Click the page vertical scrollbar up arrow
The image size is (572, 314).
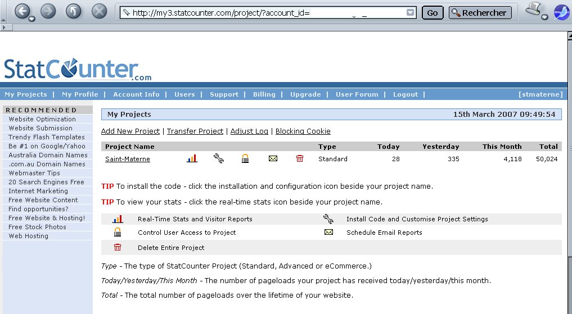[x=570, y=36]
